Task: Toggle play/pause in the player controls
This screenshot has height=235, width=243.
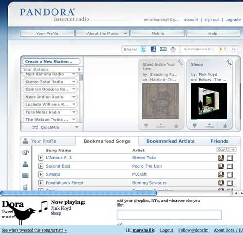Action: 223,49
